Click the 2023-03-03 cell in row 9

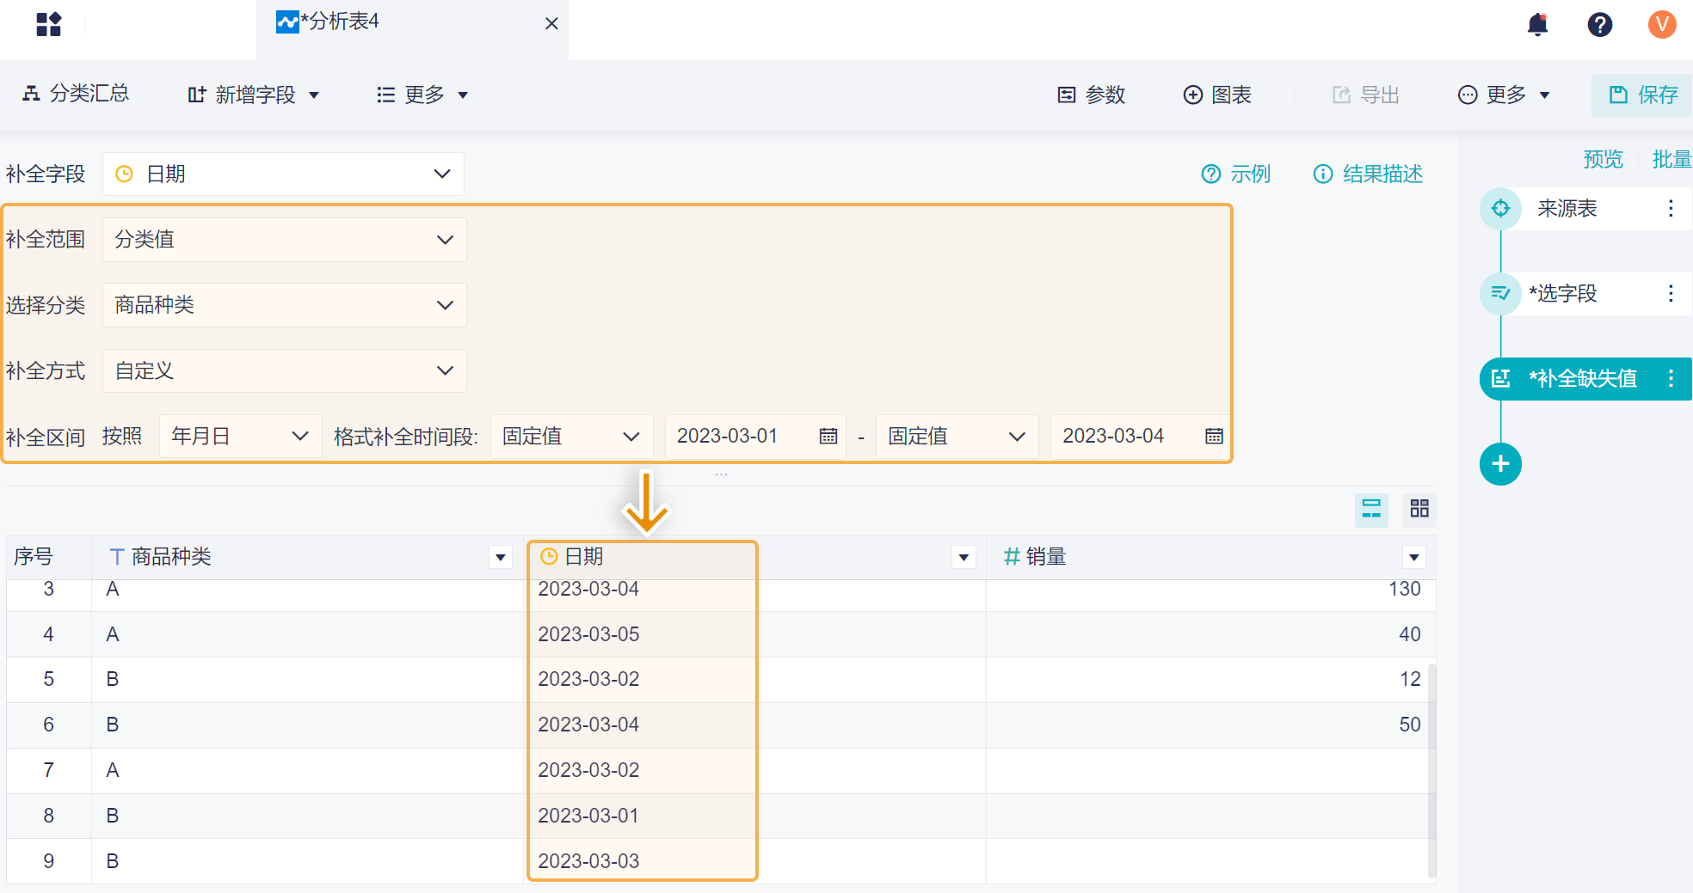754,861
